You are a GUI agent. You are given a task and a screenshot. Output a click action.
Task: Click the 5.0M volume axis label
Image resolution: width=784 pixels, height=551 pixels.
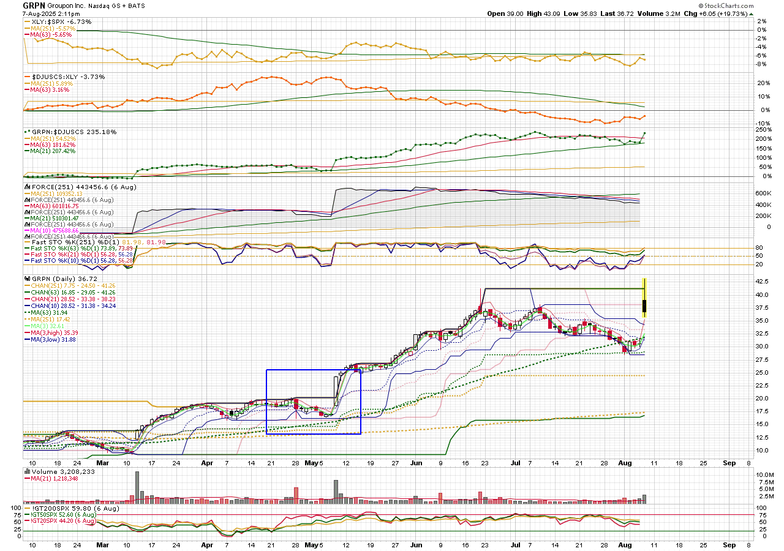[766, 489]
